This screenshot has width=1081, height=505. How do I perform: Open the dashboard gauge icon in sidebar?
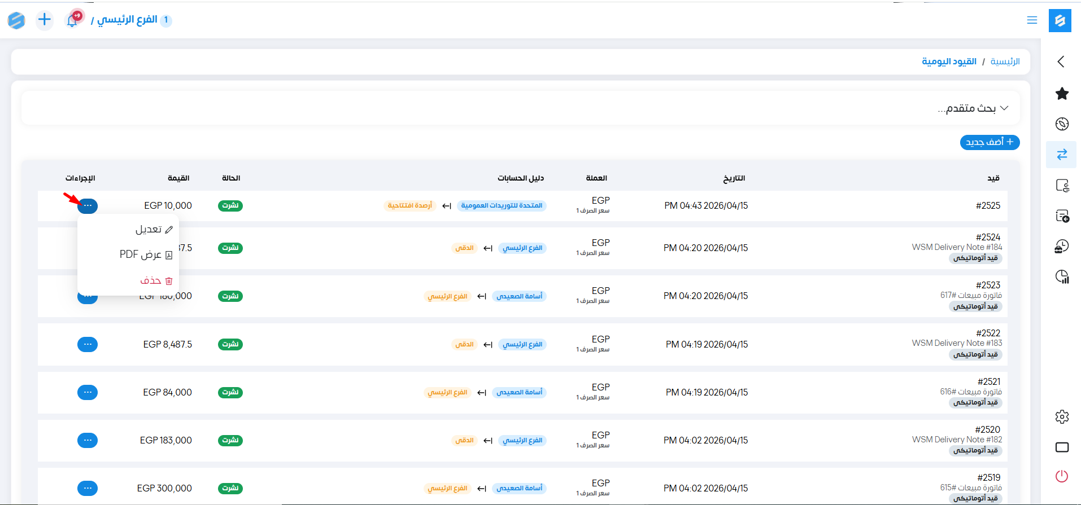pyautogui.click(x=1062, y=124)
